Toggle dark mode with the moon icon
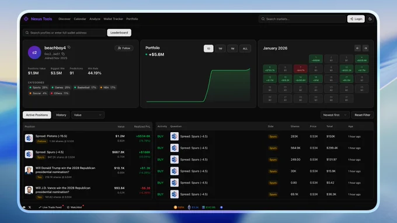Viewport: 397px width, 223px height. tap(370, 19)
